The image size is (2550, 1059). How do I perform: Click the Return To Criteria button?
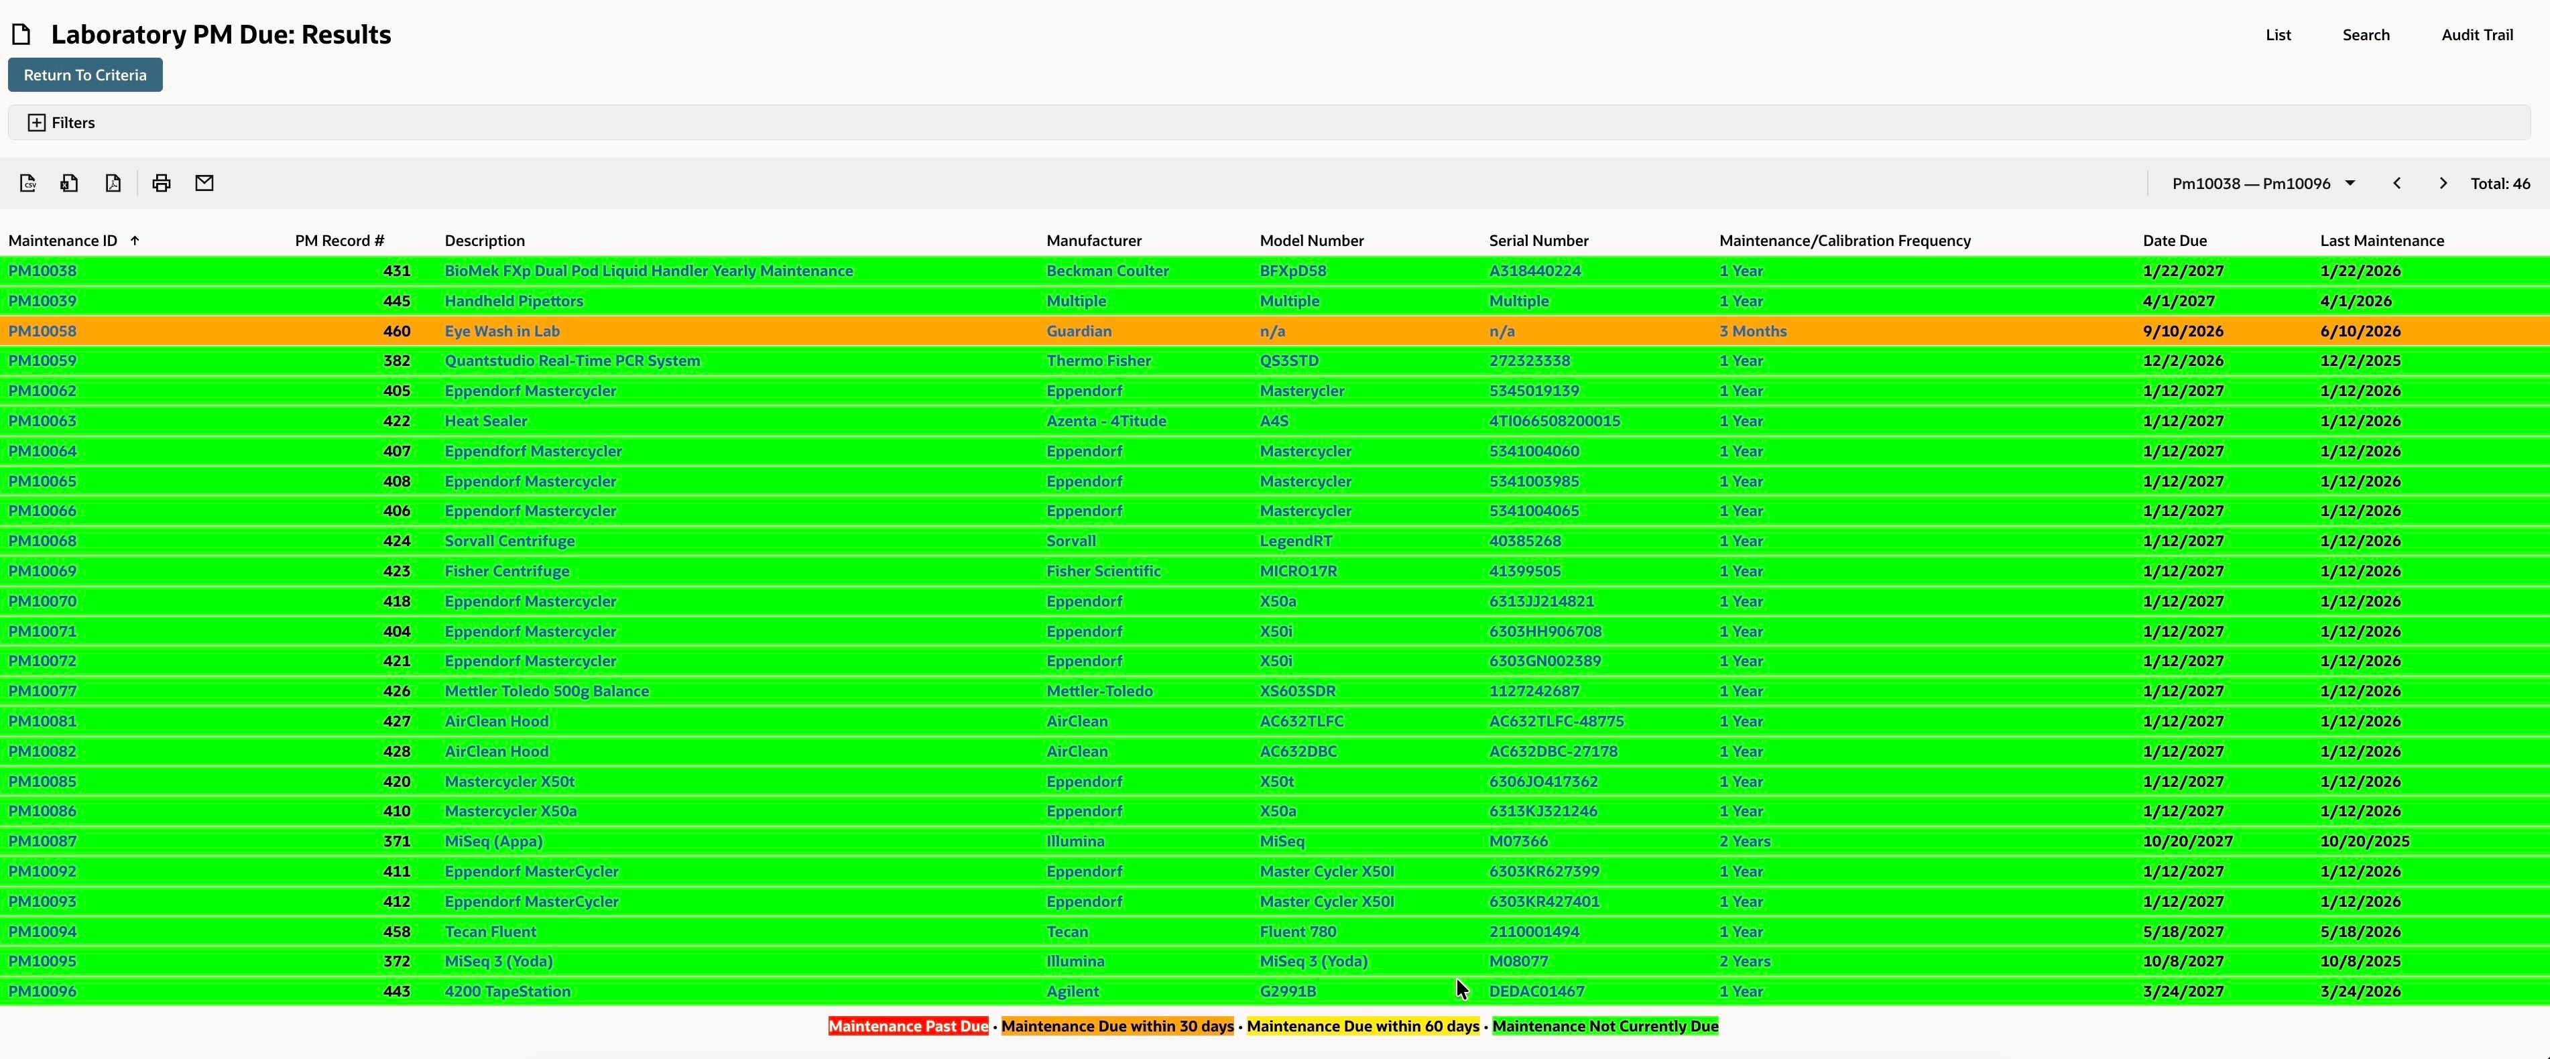click(x=85, y=75)
